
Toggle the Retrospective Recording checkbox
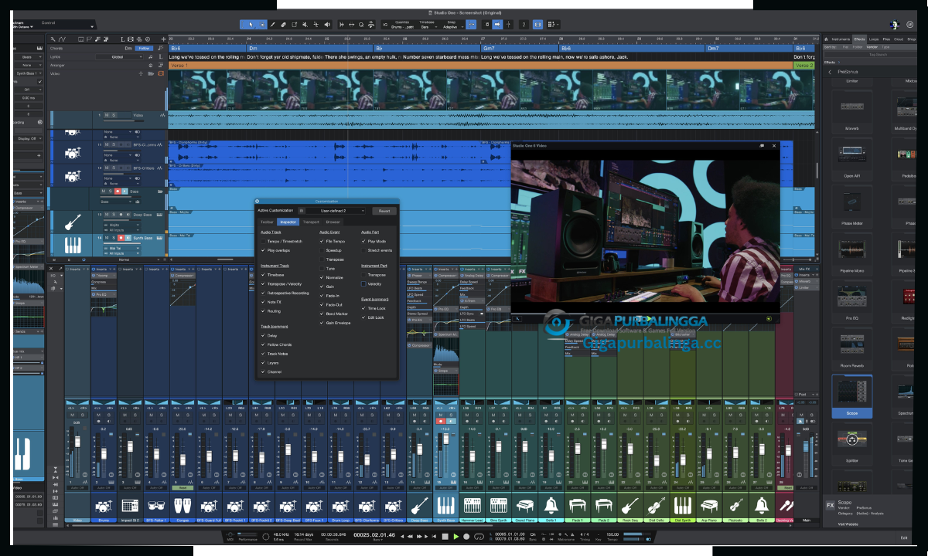263,293
